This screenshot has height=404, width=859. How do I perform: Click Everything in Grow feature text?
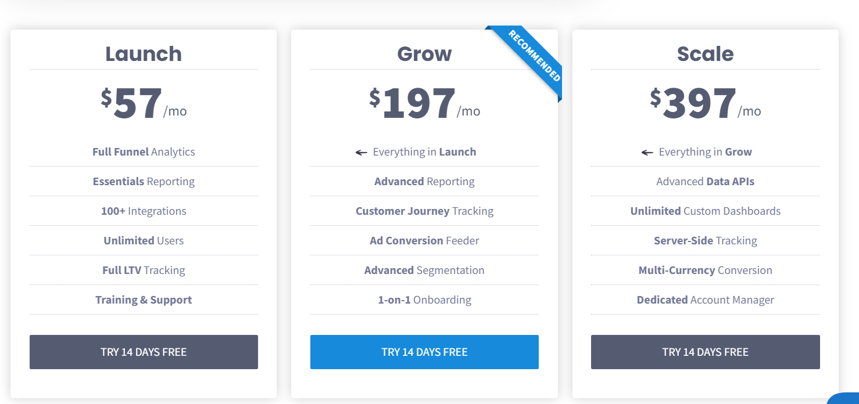point(705,152)
